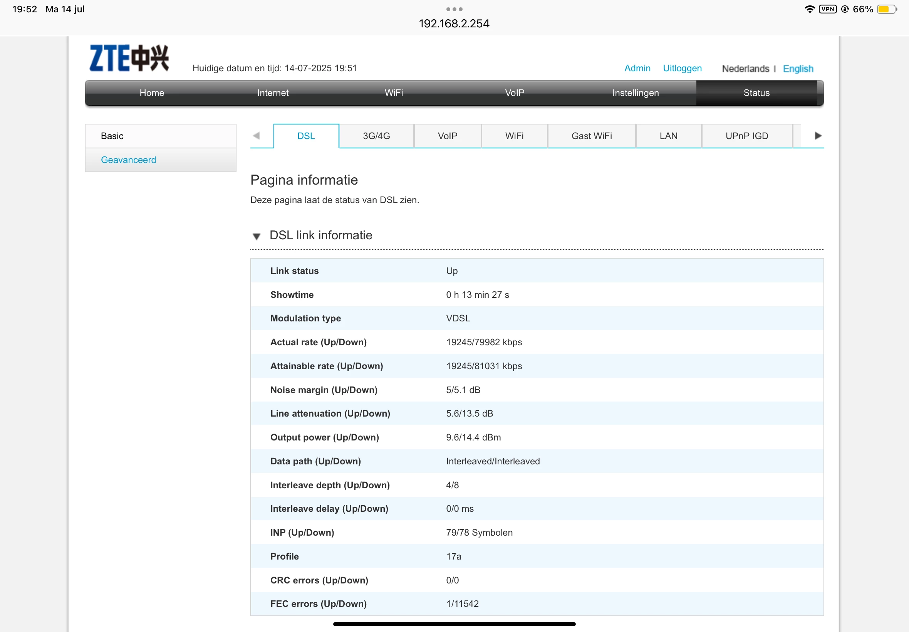Collapse the DSL link informatie section
909x632 pixels.
click(257, 236)
